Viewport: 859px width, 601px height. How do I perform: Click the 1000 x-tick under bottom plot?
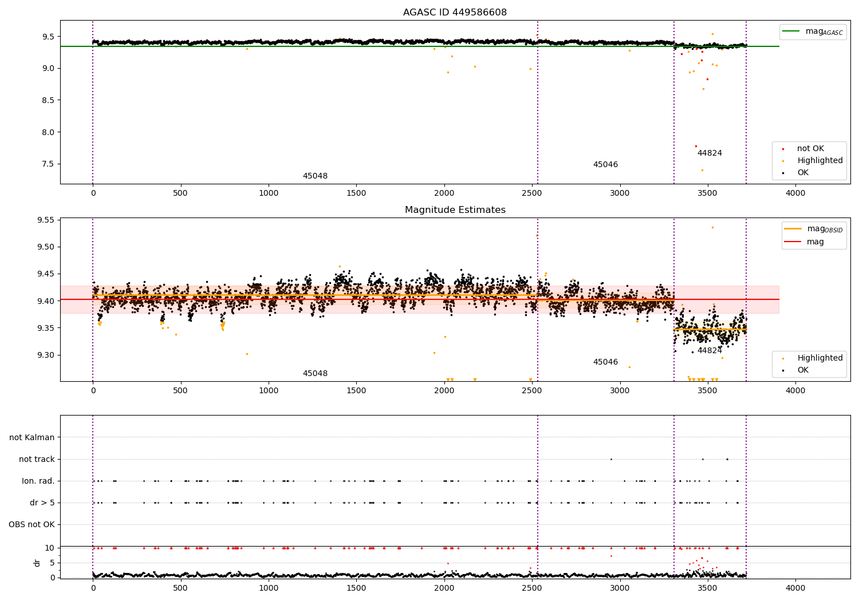pos(268,588)
